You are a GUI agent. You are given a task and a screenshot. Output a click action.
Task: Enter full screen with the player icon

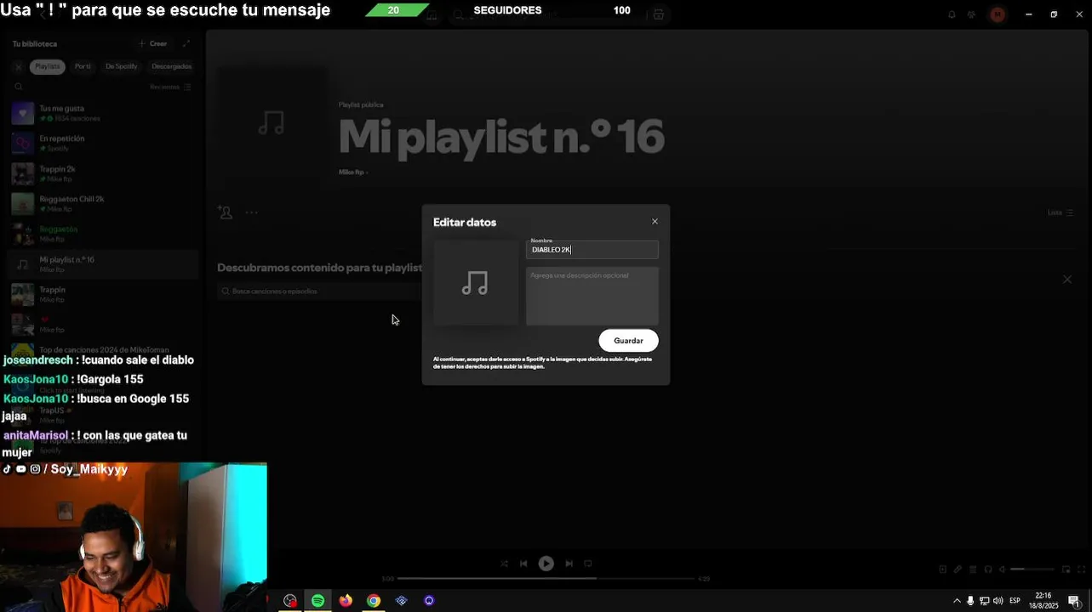(1082, 569)
